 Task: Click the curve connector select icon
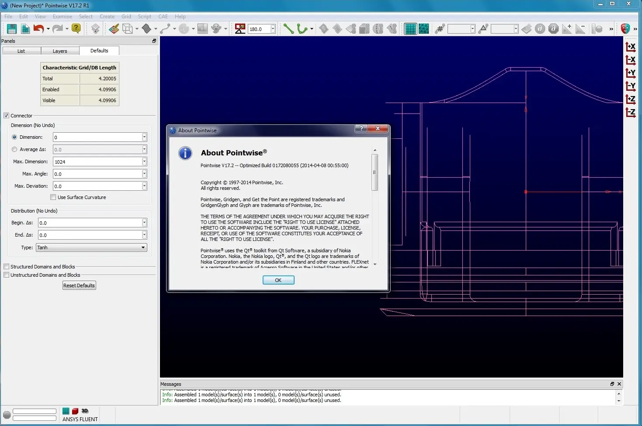pyautogui.click(x=165, y=29)
